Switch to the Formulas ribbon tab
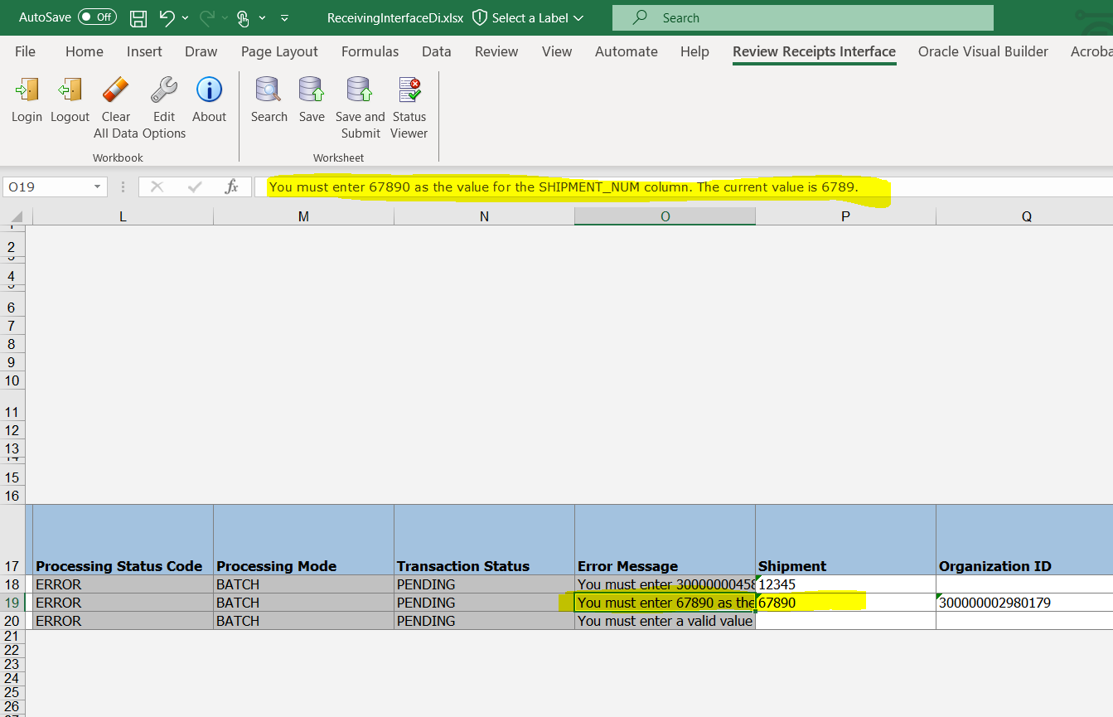 [370, 51]
